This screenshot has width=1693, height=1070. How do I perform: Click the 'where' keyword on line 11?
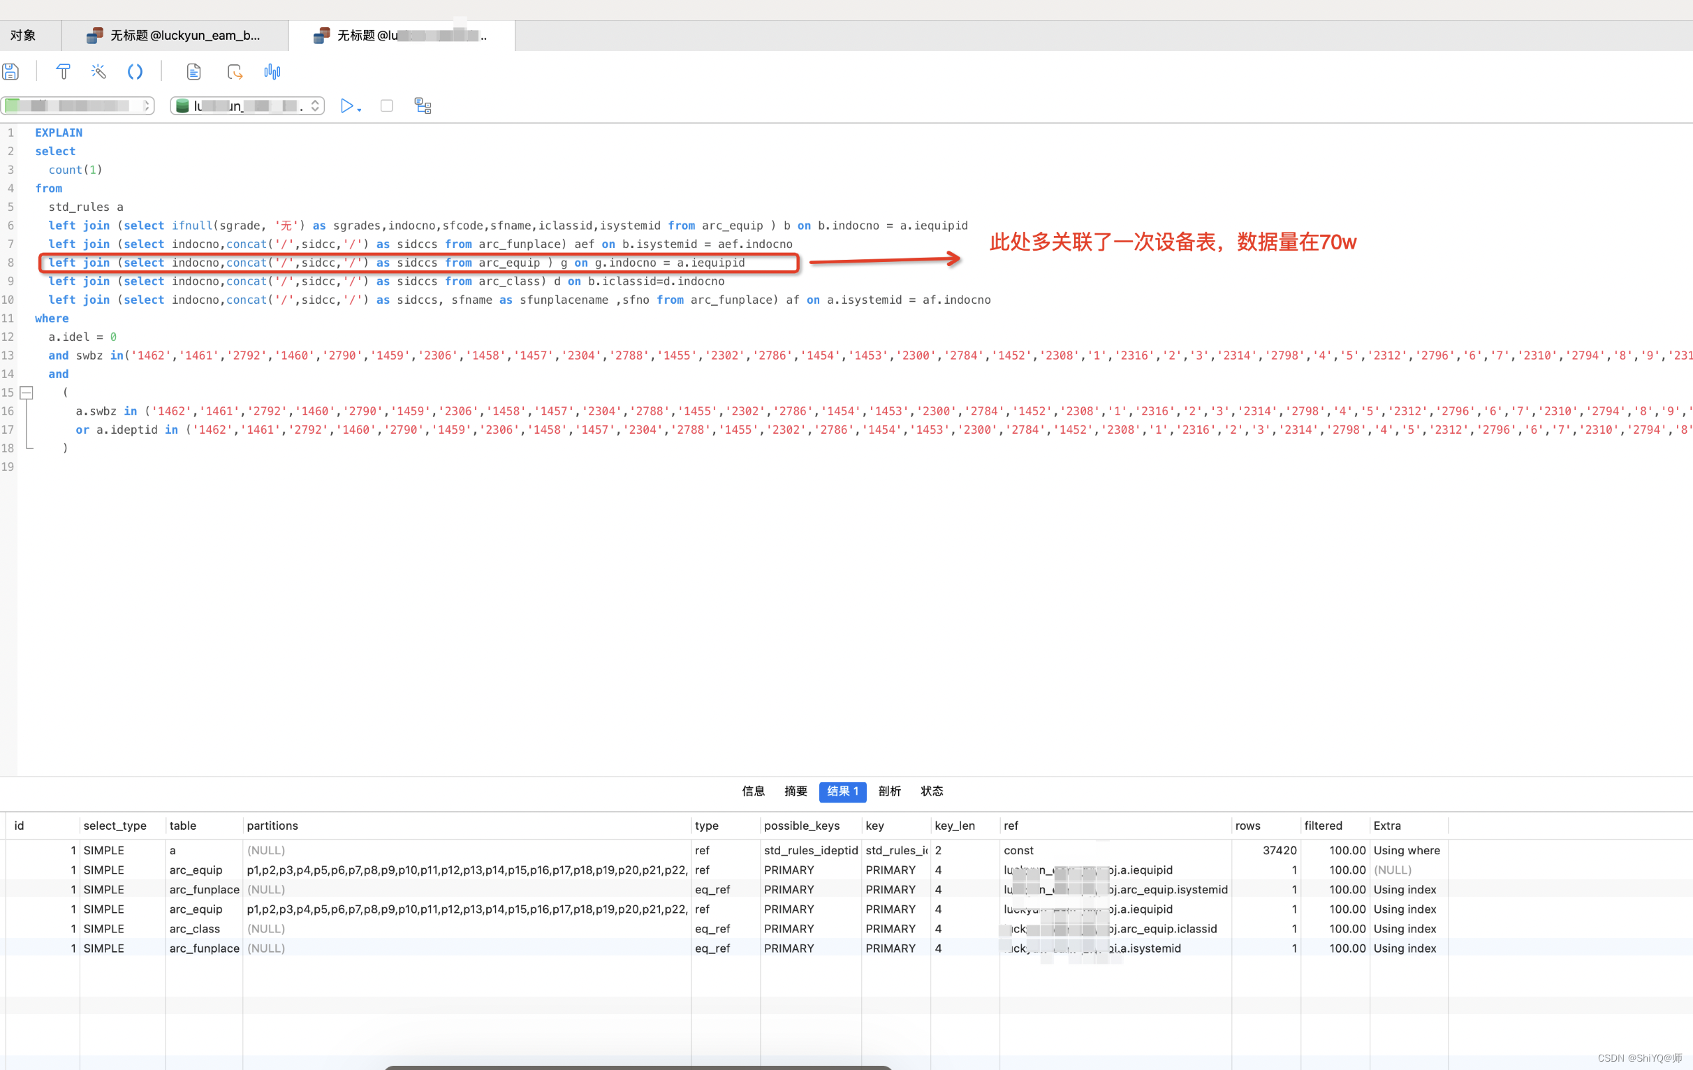(52, 318)
